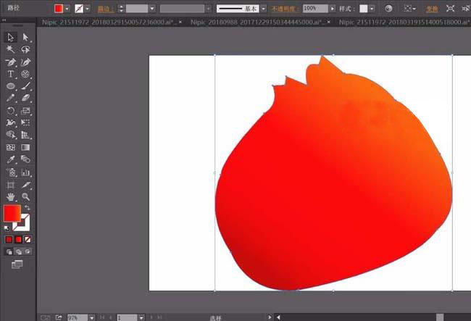
Task: Select the Eyedropper tool
Action: 11,159
